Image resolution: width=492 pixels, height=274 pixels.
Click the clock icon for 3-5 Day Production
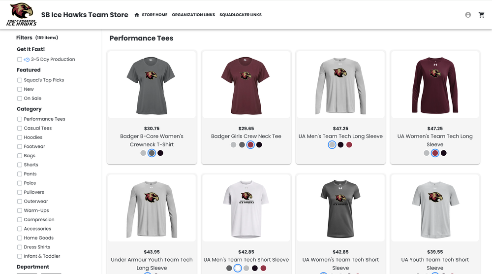[x=27, y=60]
